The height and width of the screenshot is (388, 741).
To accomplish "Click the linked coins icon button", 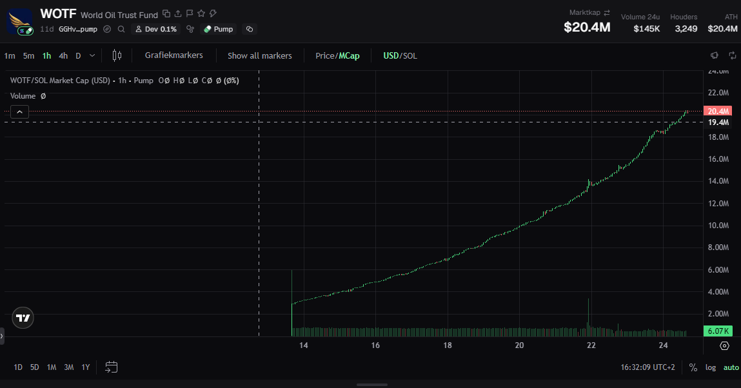I will (x=250, y=29).
